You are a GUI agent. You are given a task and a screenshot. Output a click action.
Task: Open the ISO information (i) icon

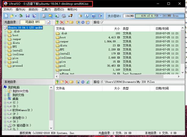pyautogui.click(x=87, y=16)
